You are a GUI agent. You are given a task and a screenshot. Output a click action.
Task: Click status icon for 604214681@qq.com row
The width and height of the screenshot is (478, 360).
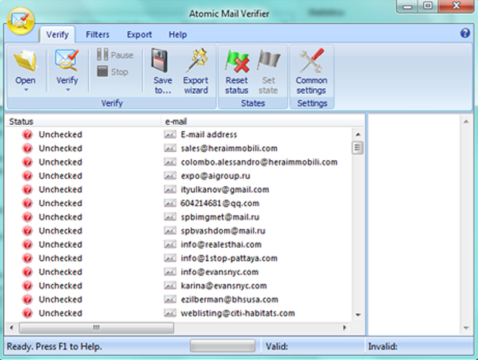(x=28, y=203)
